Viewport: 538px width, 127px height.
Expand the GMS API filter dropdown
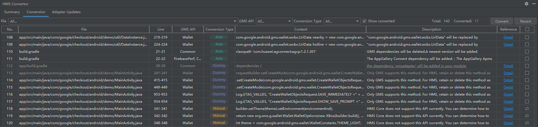(274, 21)
